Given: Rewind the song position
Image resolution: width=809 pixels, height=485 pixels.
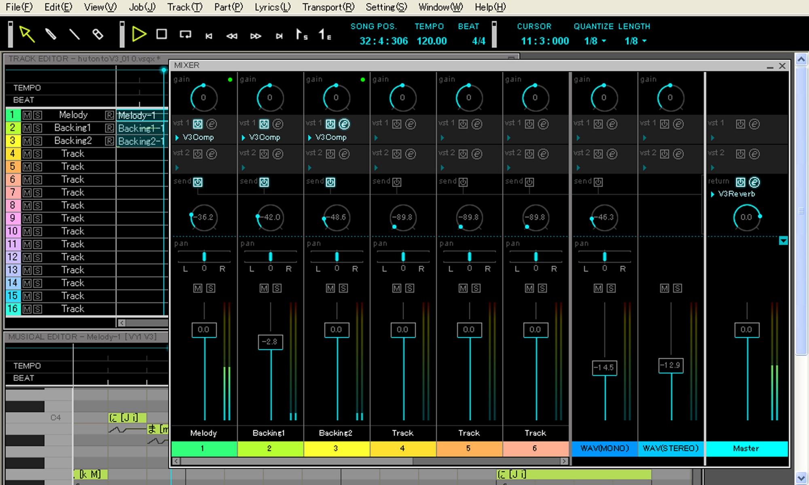Looking at the screenshot, I should (x=232, y=36).
